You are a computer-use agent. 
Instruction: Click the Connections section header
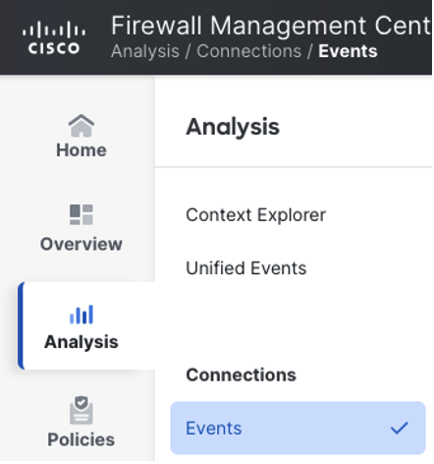coord(241,375)
